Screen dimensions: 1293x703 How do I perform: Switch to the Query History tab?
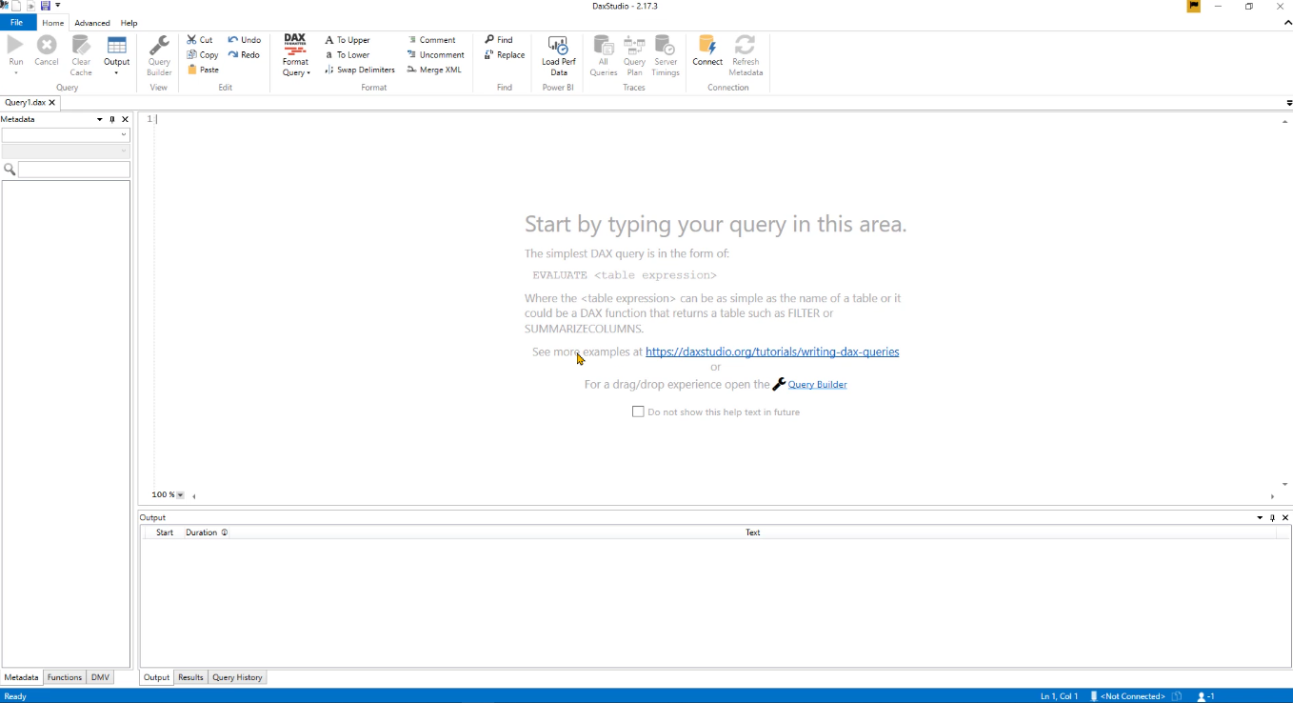tap(237, 677)
